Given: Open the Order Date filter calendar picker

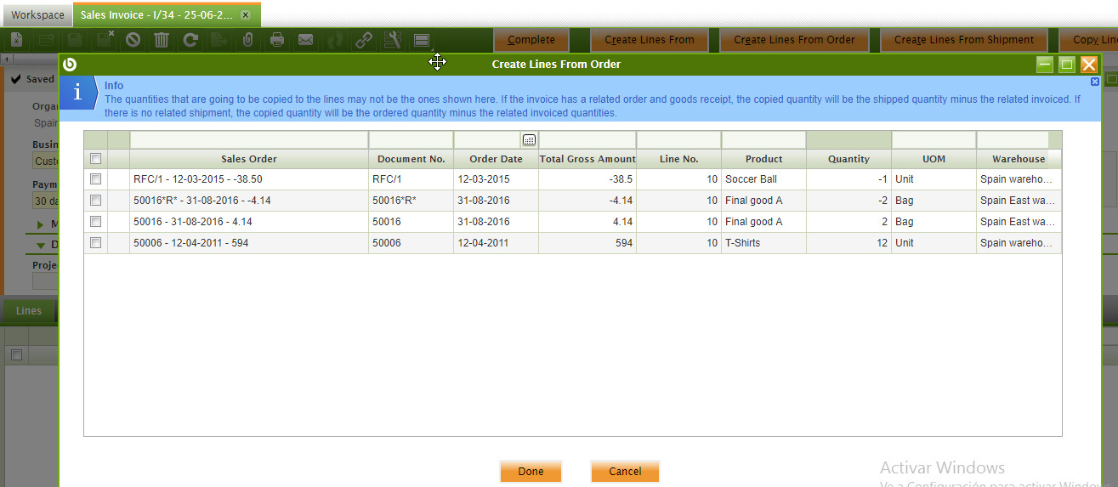Looking at the screenshot, I should pos(529,140).
